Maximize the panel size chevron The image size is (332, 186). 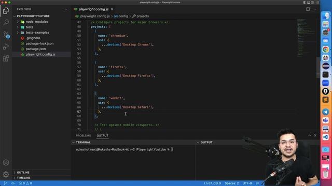pos(310,135)
